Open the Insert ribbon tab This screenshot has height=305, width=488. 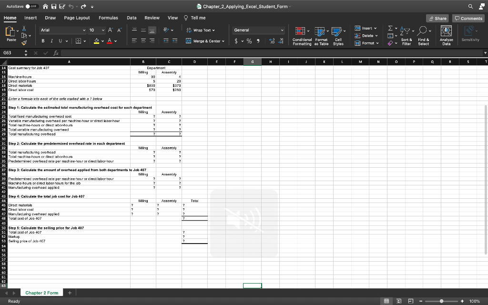tap(30, 18)
